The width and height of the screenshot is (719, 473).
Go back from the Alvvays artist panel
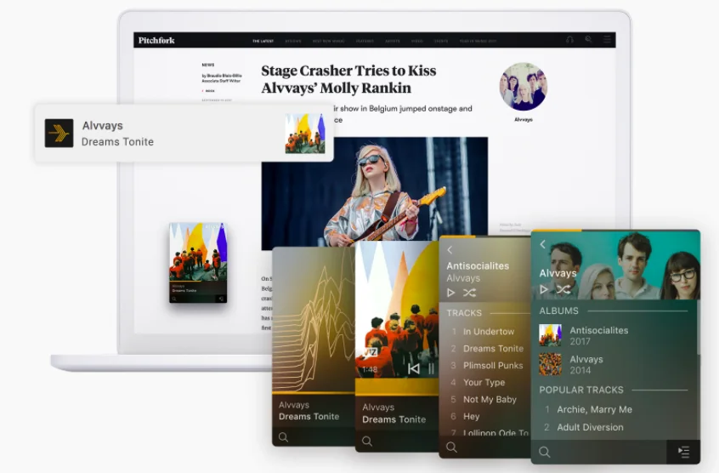pyautogui.click(x=542, y=244)
